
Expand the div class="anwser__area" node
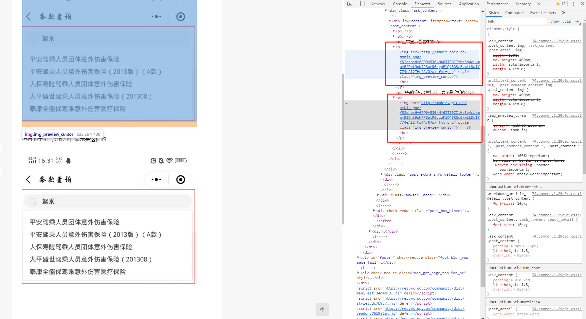click(378, 195)
